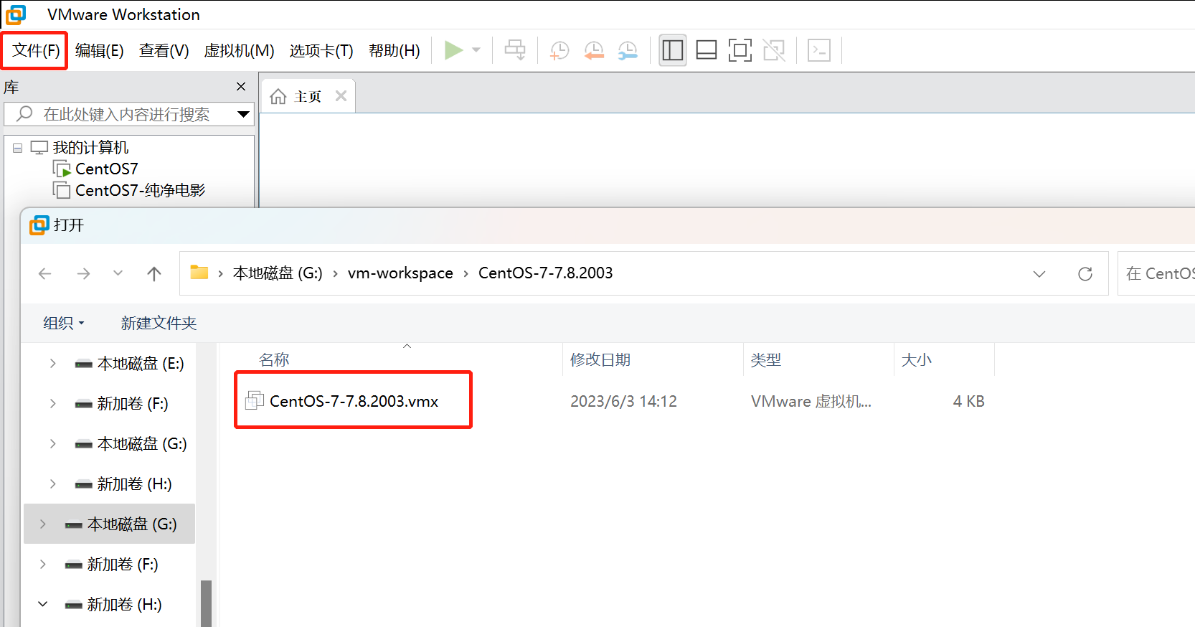The width and height of the screenshot is (1195, 627).
Task: Open the power options dropdown arrow
Action: click(x=476, y=50)
